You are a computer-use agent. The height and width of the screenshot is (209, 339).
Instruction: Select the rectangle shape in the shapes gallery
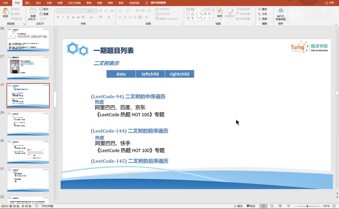point(205,10)
